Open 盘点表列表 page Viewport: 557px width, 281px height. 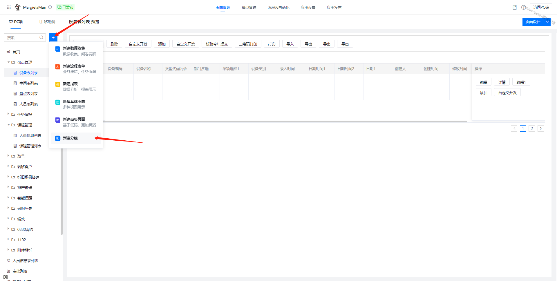point(28,94)
